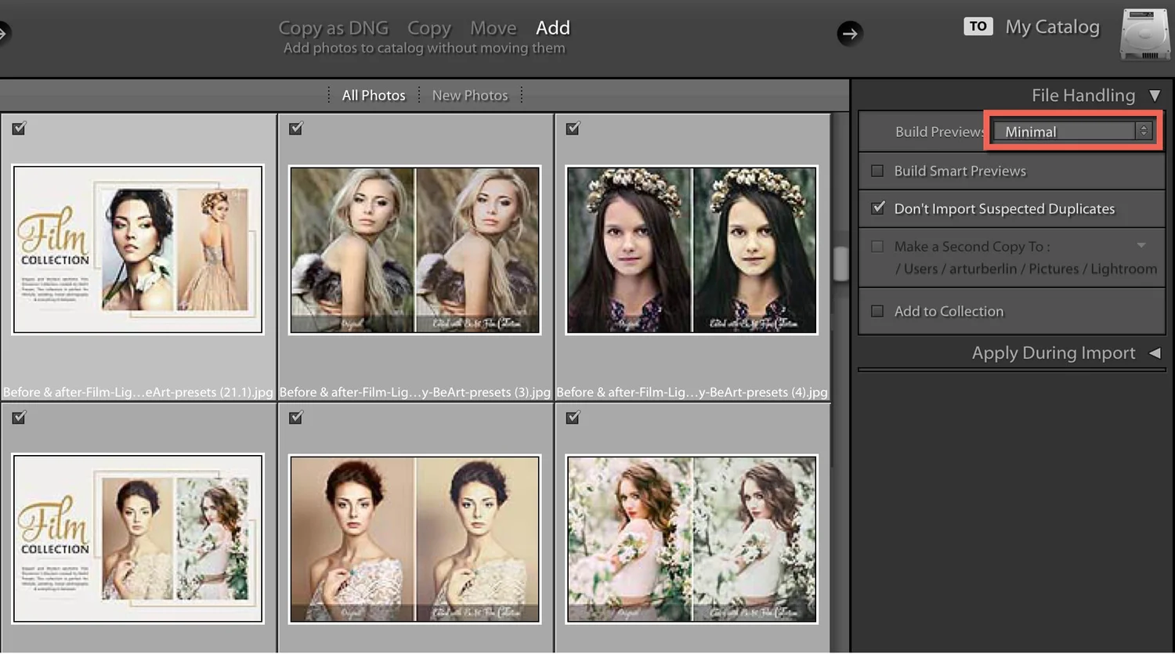The height and width of the screenshot is (654, 1175).
Task: Collapse the left panel using edge chevron
Action: pyautogui.click(x=5, y=32)
